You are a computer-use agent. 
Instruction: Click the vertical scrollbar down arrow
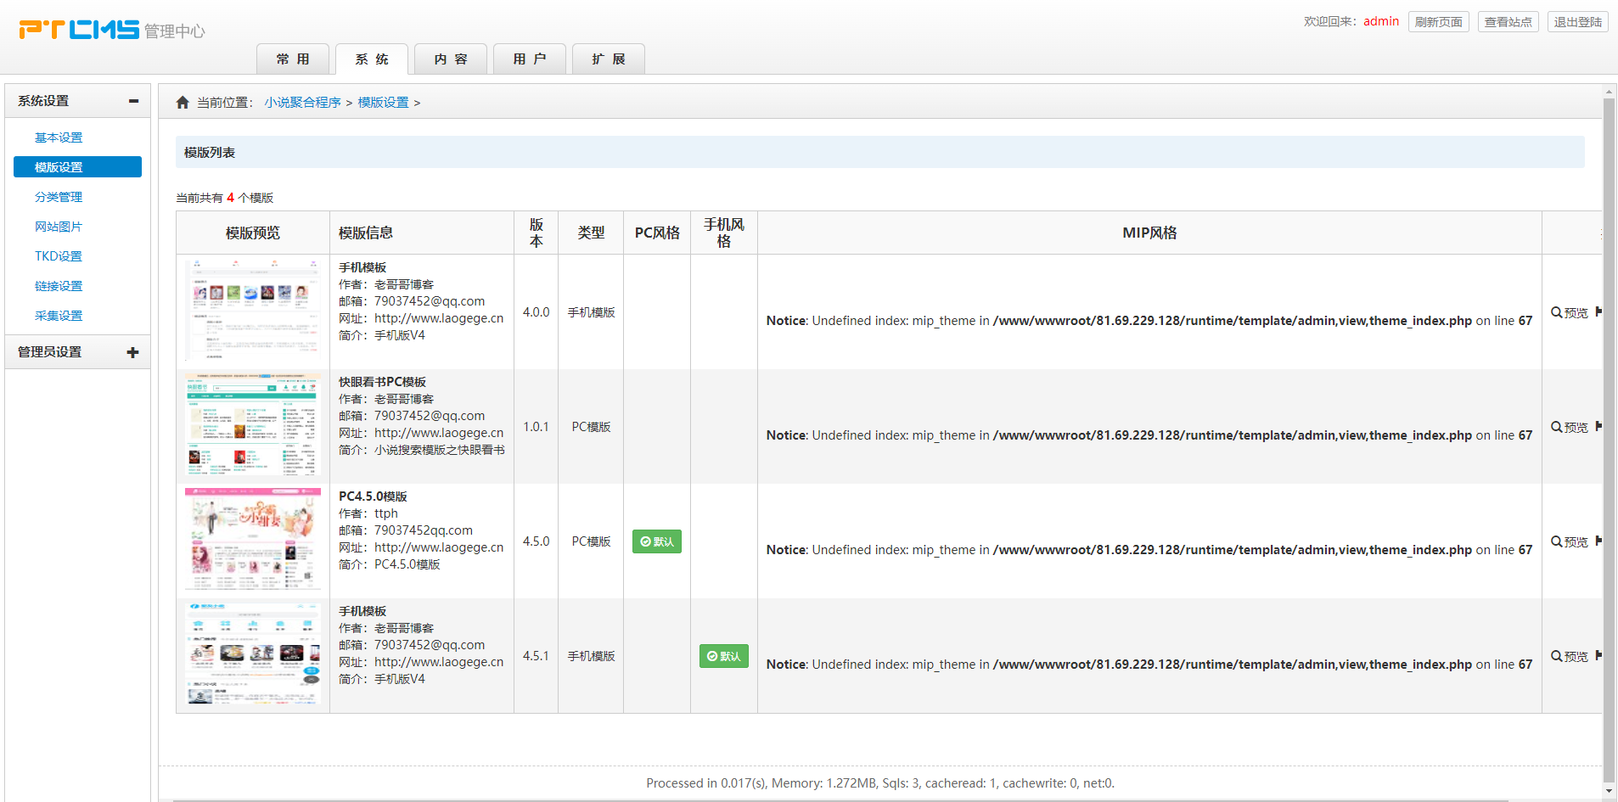point(1609,791)
